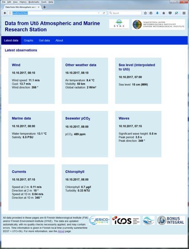Click inside the Search input field
189x249 pixels.
125,13
